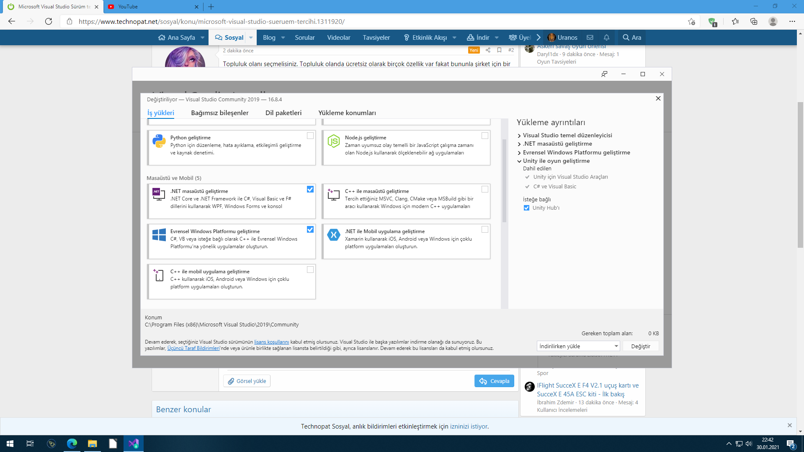
Task: Collapse the Unity ile oyun geliştirme section
Action: (x=519, y=161)
